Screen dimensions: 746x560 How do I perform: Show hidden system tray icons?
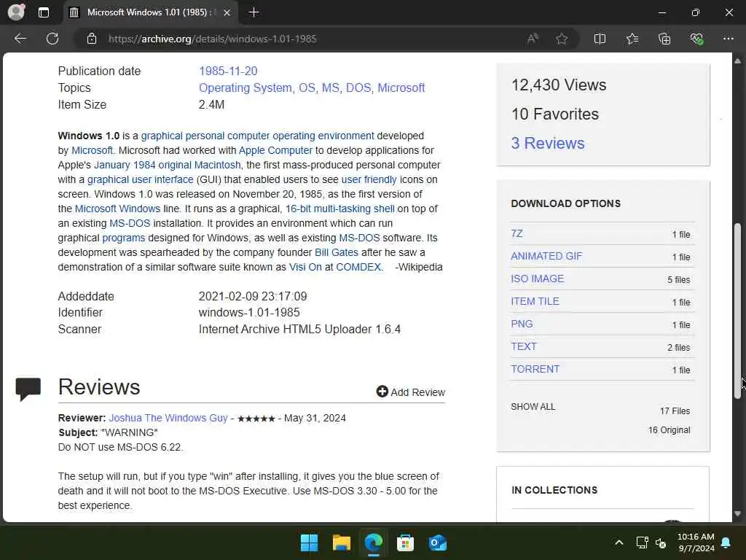tap(619, 542)
